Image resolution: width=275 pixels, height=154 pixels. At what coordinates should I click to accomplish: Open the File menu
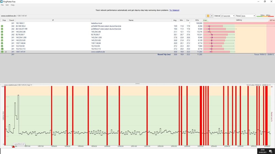(2, 5)
